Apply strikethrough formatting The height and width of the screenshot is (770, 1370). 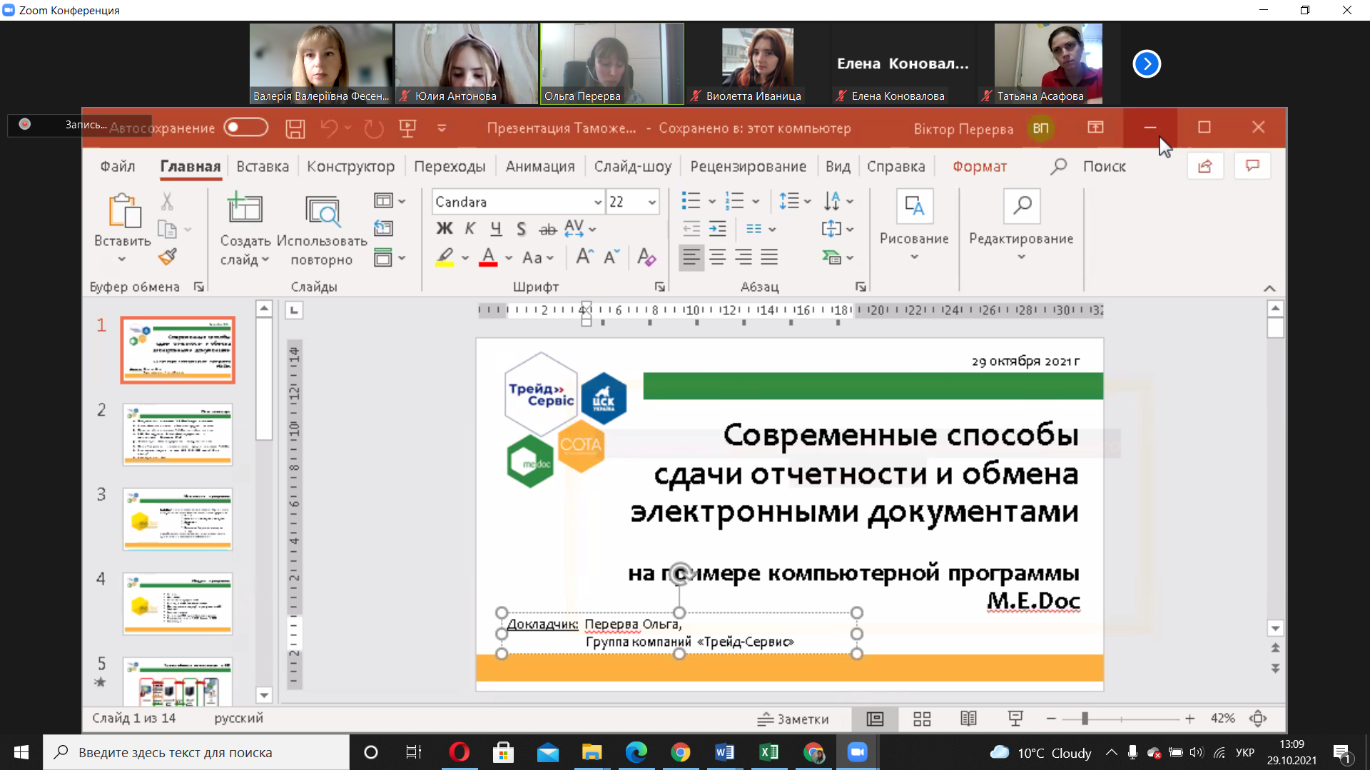[x=547, y=229]
